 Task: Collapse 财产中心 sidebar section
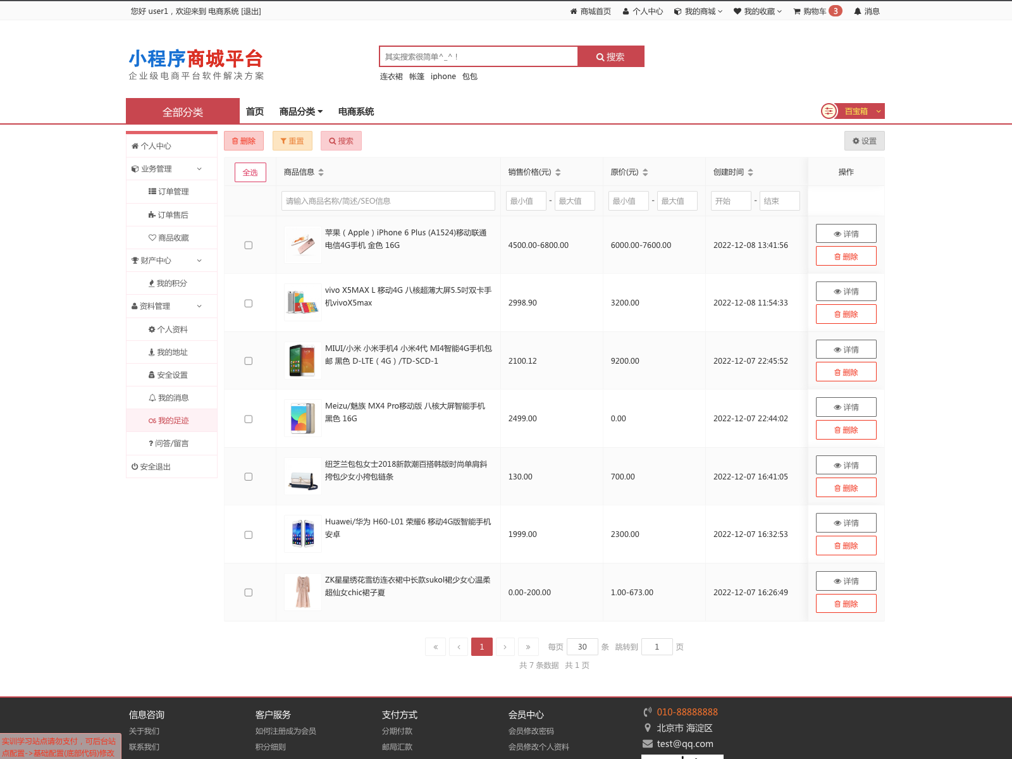[x=172, y=261]
